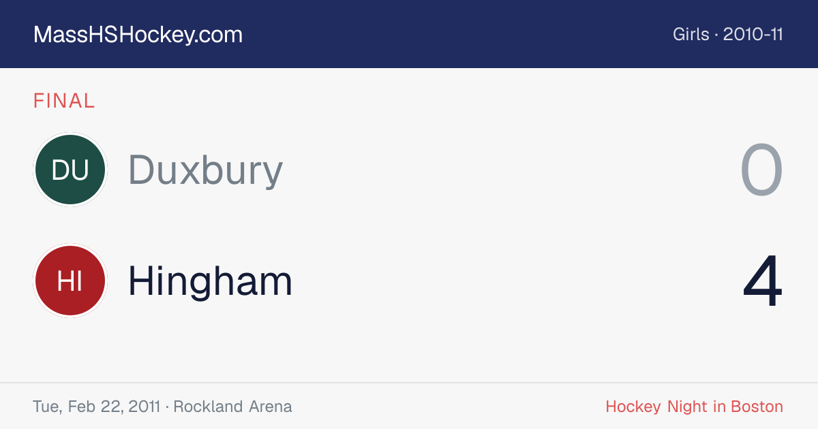Select the 2010-11 season label

pyautogui.click(x=753, y=34)
